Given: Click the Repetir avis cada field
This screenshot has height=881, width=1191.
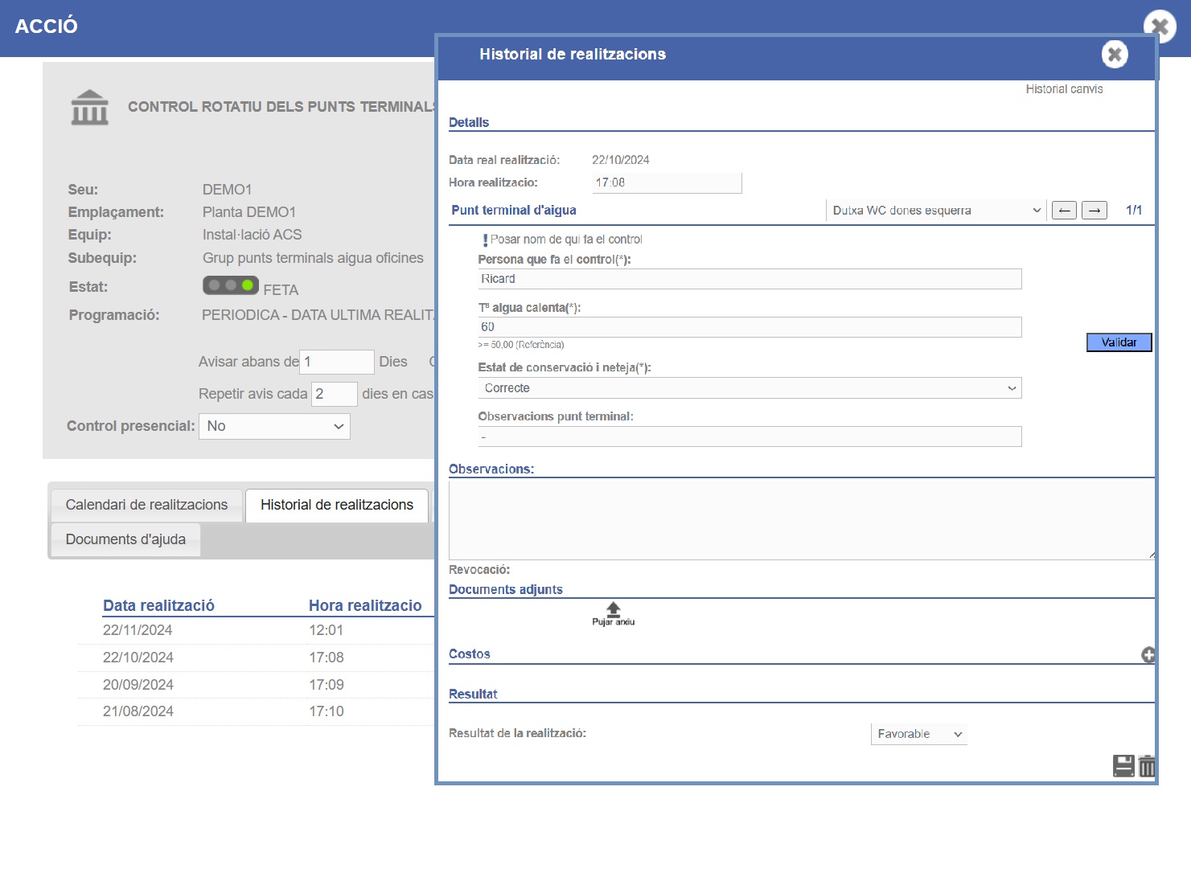Looking at the screenshot, I should point(334,394).
